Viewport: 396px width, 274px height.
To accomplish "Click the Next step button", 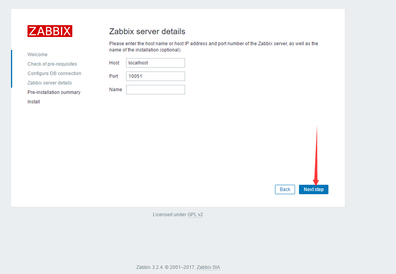I will point(313,189).
